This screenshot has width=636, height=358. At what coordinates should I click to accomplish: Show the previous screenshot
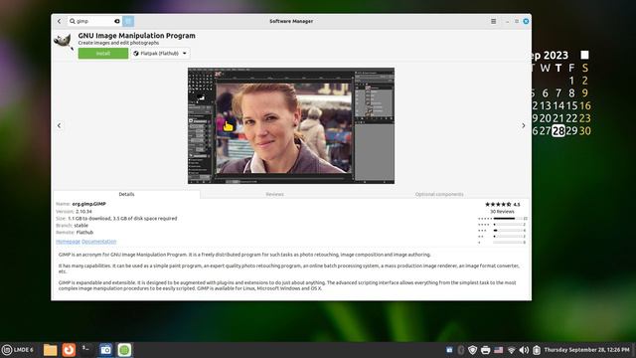pos(60,126)
